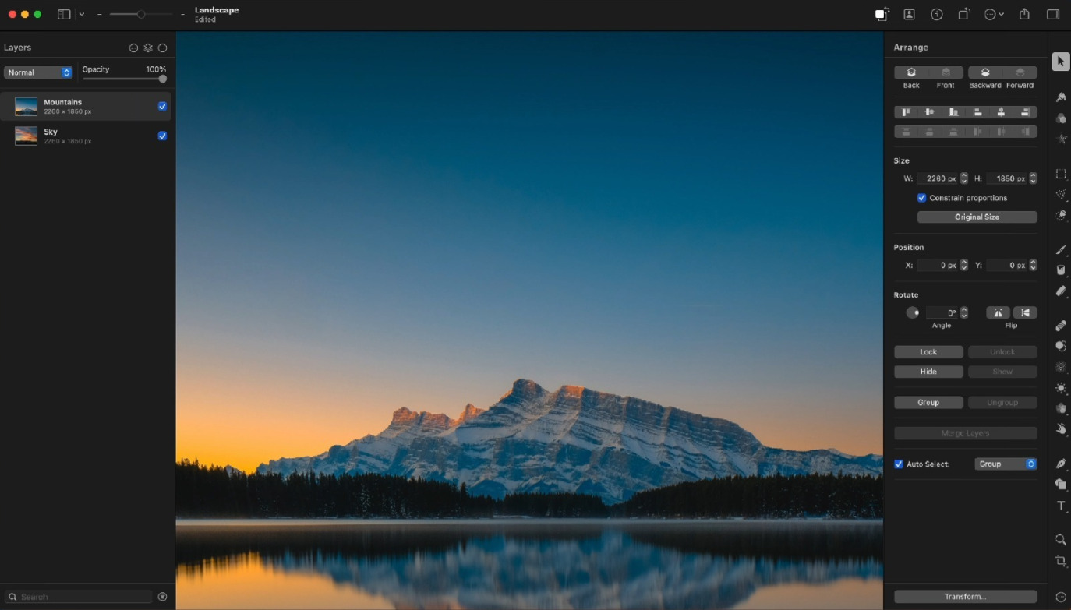Viewport: 1071px width, 610px height.
Task: Open the info icon in the top bar
Action: tap(937, 14)
